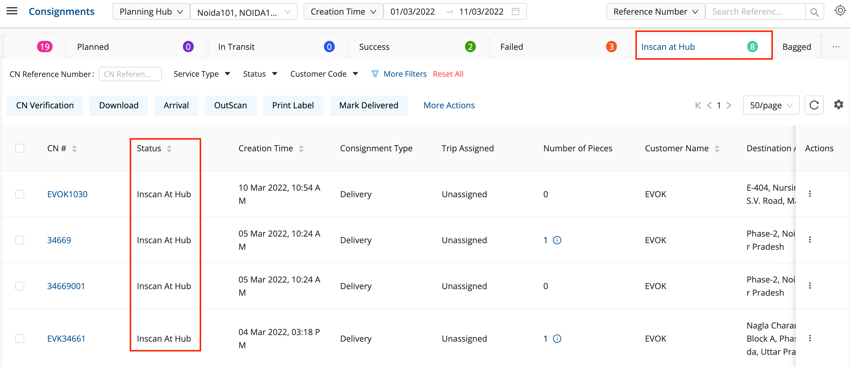This screenshot has height=367, width=850.
Task: Jump to first page of results
Action: [698, 105]
